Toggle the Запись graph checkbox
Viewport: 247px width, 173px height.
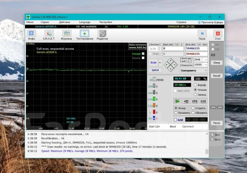pyautogui.click(x=143, y=58)
